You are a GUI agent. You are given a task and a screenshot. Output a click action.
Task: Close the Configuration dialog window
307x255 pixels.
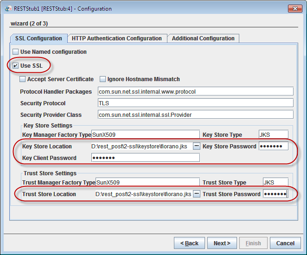click(294, 8)
